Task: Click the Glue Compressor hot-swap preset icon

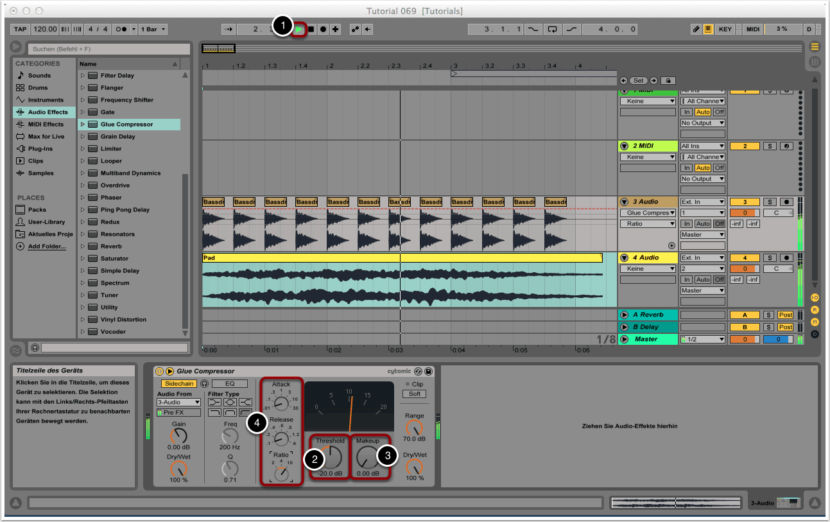Action: [418, 371]
